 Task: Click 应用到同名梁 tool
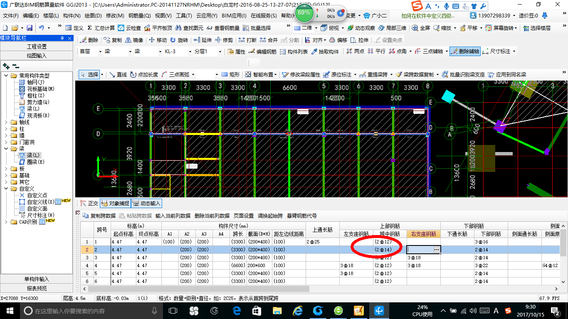click(507, 74)
